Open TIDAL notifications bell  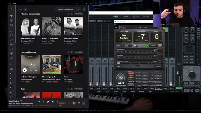[84, 9]
